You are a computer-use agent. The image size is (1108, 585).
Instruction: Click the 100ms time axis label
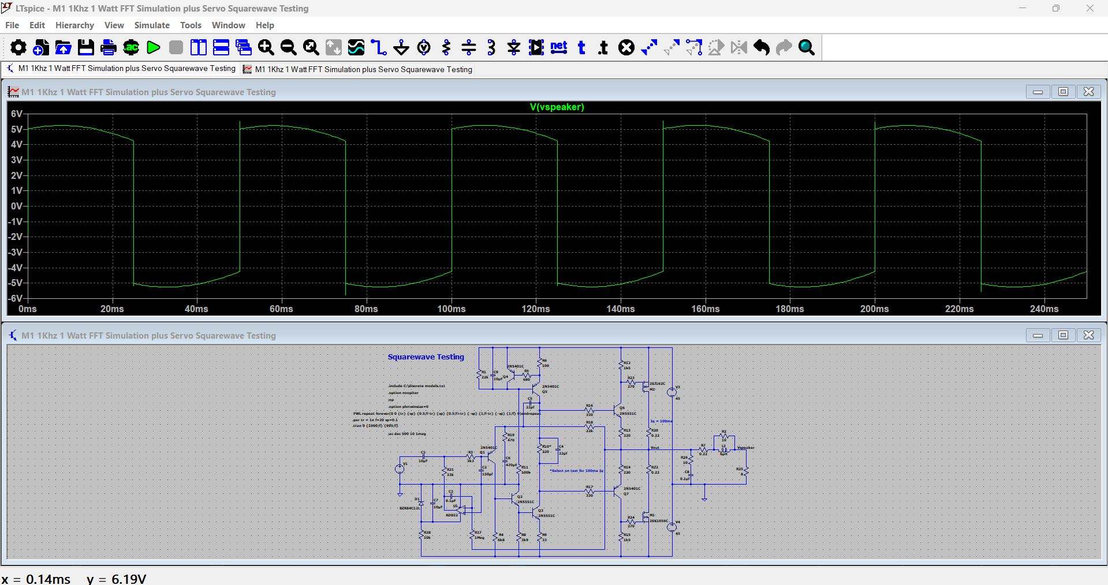point(451,309)
